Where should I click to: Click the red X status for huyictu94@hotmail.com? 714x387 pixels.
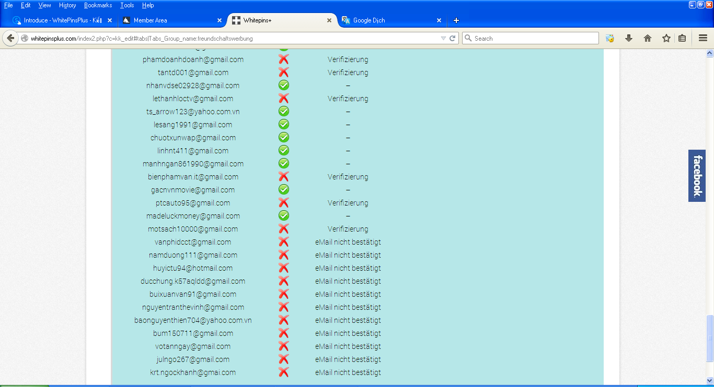284,268
